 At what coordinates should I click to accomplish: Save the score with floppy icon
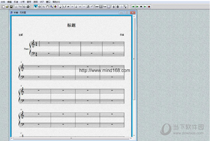tap(11, 6)
